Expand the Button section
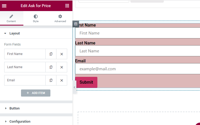The height and width of the screenshot is (125, 200). (x=14, y=108)
